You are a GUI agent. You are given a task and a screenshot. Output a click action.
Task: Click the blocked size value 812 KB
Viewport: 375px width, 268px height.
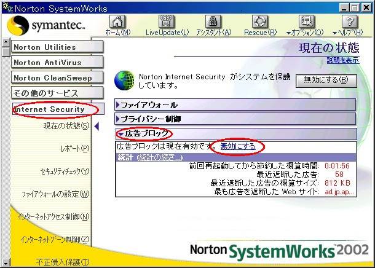click(337, 183)
